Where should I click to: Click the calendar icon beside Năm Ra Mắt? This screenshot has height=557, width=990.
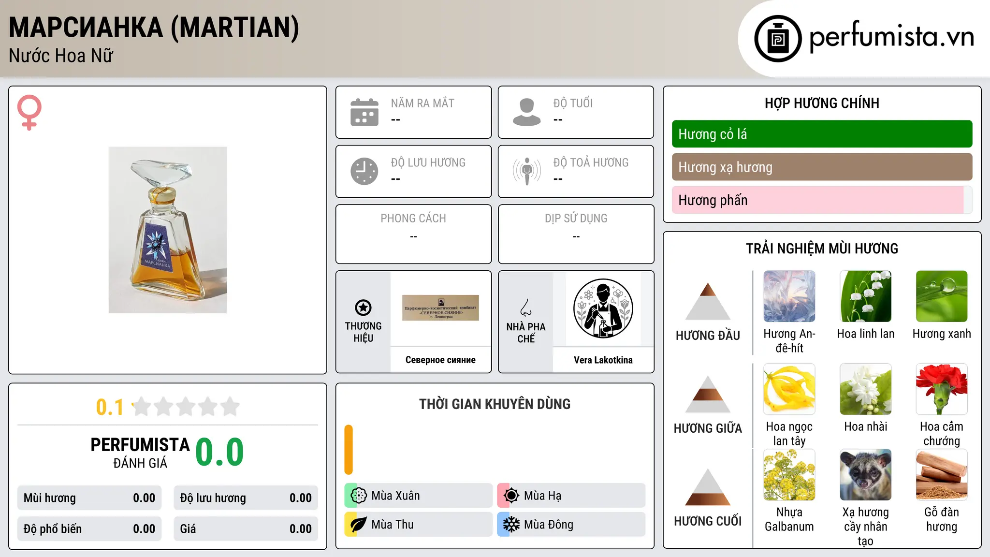tap(364, 112)
